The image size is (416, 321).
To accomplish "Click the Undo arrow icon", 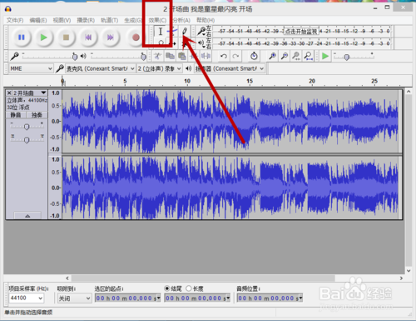I will point(224,57).
